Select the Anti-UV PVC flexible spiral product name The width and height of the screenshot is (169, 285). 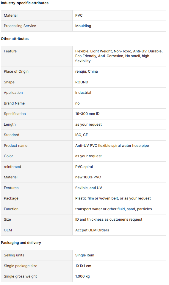[112, 146]
